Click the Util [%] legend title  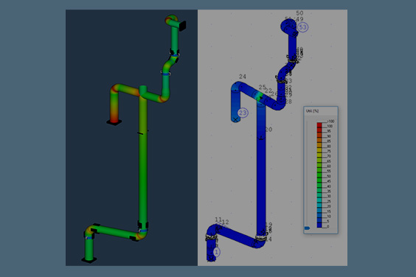[x=312, y=111]
